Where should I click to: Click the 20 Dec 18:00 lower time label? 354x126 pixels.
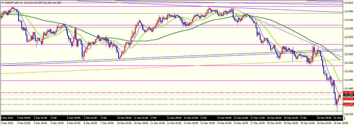click(341, 123)
